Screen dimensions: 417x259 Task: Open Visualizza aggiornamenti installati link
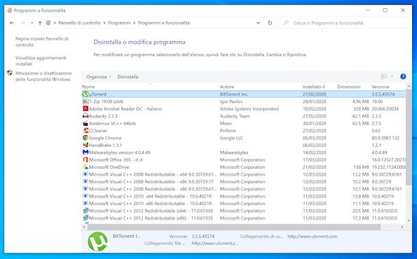coord(41,61)
